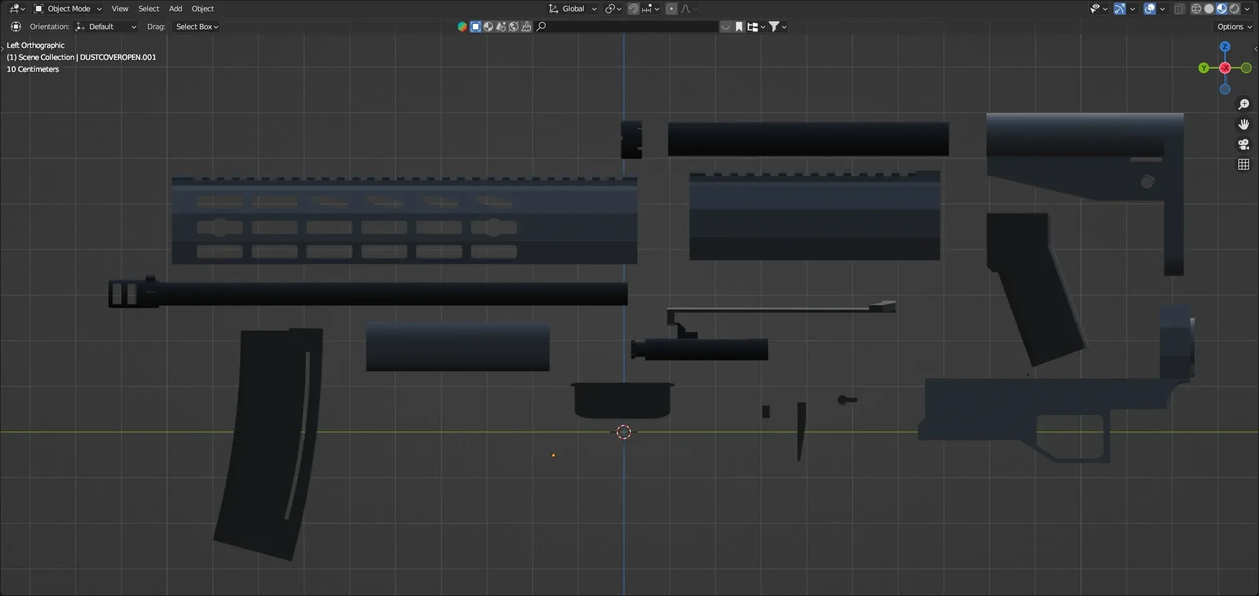Click the red -X axis on the gizmo
Viewport: 1259px width, 596px height.
(x=1225, y=68)
